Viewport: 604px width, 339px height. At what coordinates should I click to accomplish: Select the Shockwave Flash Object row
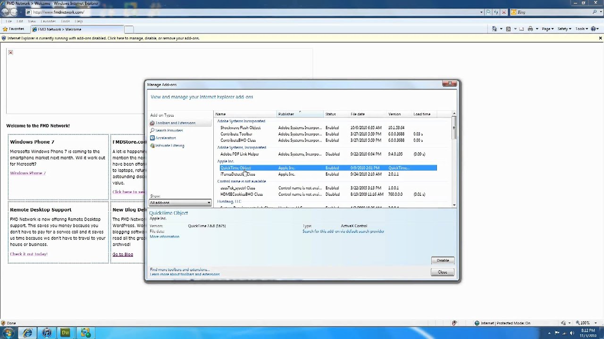point(328,128)
